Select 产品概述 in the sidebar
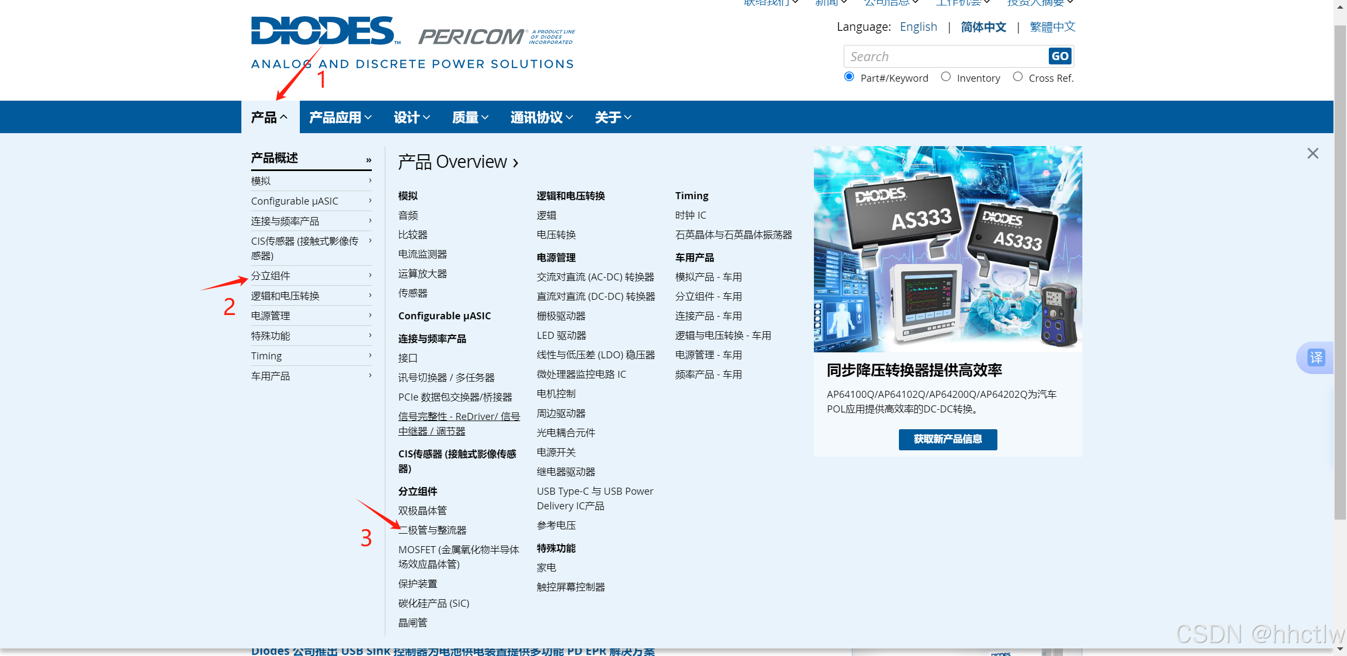Viewport: 1347px width, 656px height. click(311, 158)
